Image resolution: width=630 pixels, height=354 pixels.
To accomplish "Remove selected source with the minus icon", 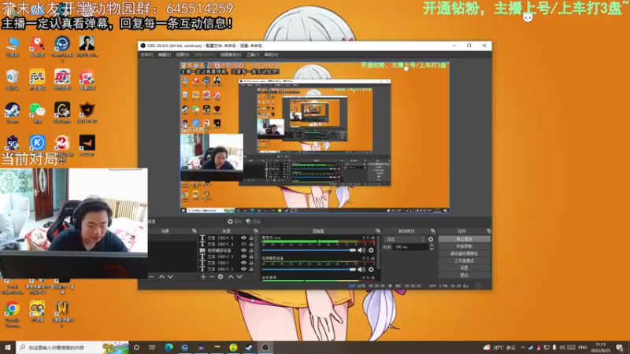I will pos(212,277).
